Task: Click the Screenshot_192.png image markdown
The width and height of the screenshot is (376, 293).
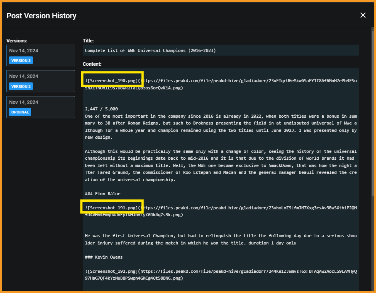Action: click(x=221, y=275)
